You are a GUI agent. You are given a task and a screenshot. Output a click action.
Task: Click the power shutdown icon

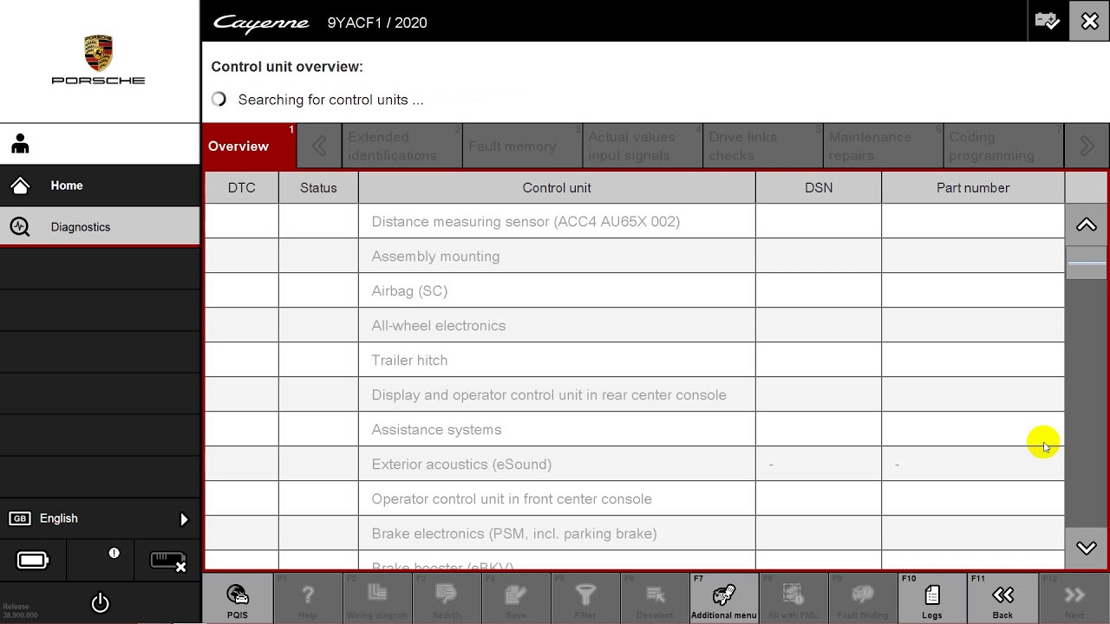pos(101,602)
